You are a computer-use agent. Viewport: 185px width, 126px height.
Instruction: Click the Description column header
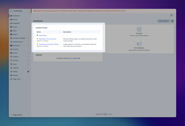click(67, 32)
